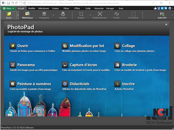Click the Panorama icon
This screenshot has height=130, width=174.
coord(13,65)
